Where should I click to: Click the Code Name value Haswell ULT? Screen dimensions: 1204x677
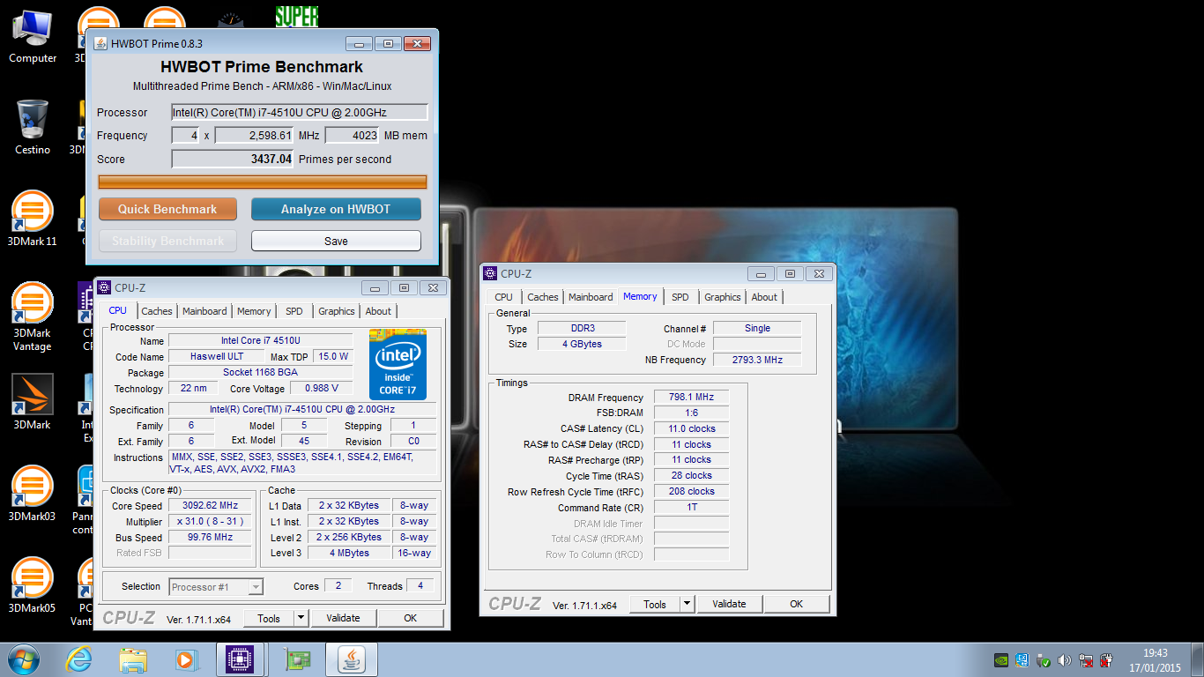tap(217, 356)
